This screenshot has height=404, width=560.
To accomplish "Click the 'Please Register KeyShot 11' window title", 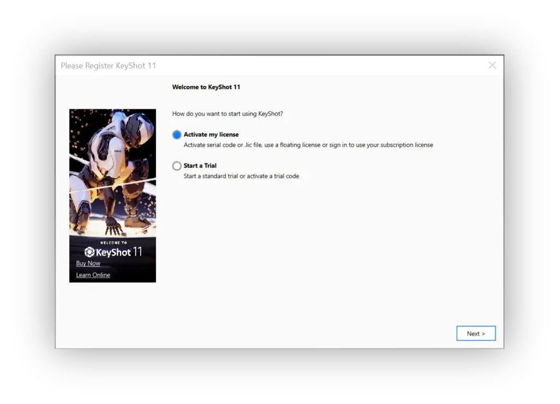I will coord(108,66).
